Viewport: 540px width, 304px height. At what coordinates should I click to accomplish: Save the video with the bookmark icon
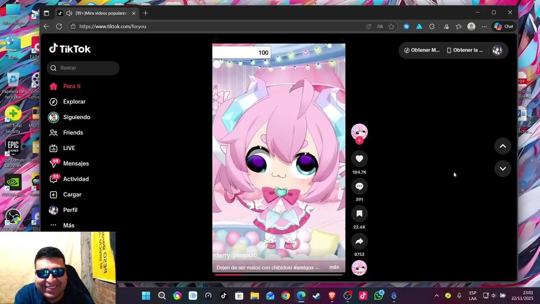[359, 214]
